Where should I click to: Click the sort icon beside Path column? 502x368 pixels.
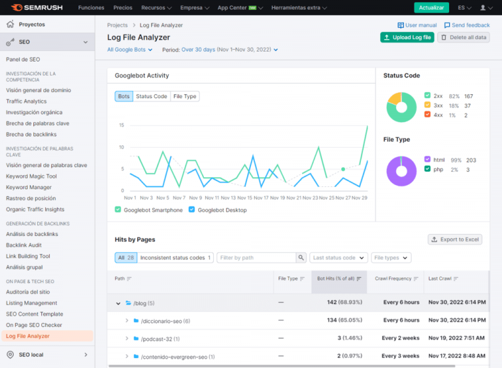pyautogui.click(x=129, y=278)
